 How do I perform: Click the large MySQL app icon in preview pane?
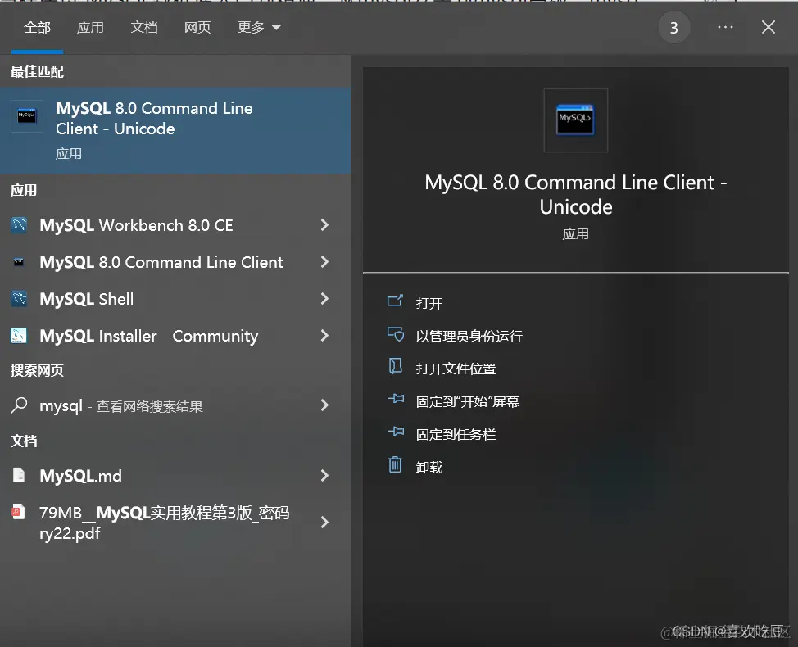pos(576,120)
